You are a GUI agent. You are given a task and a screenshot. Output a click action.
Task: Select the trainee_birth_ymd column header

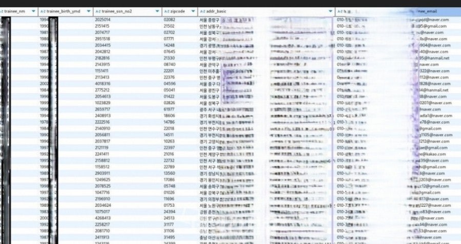tap(66, 11)
